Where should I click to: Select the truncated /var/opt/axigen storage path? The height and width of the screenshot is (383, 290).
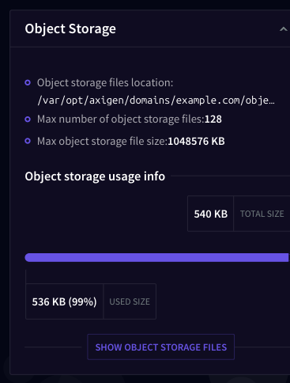[156, 100]
